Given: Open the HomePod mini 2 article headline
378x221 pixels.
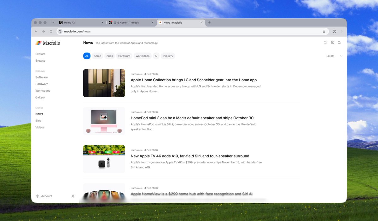Looking at the screenshot, I should (192, 118).
